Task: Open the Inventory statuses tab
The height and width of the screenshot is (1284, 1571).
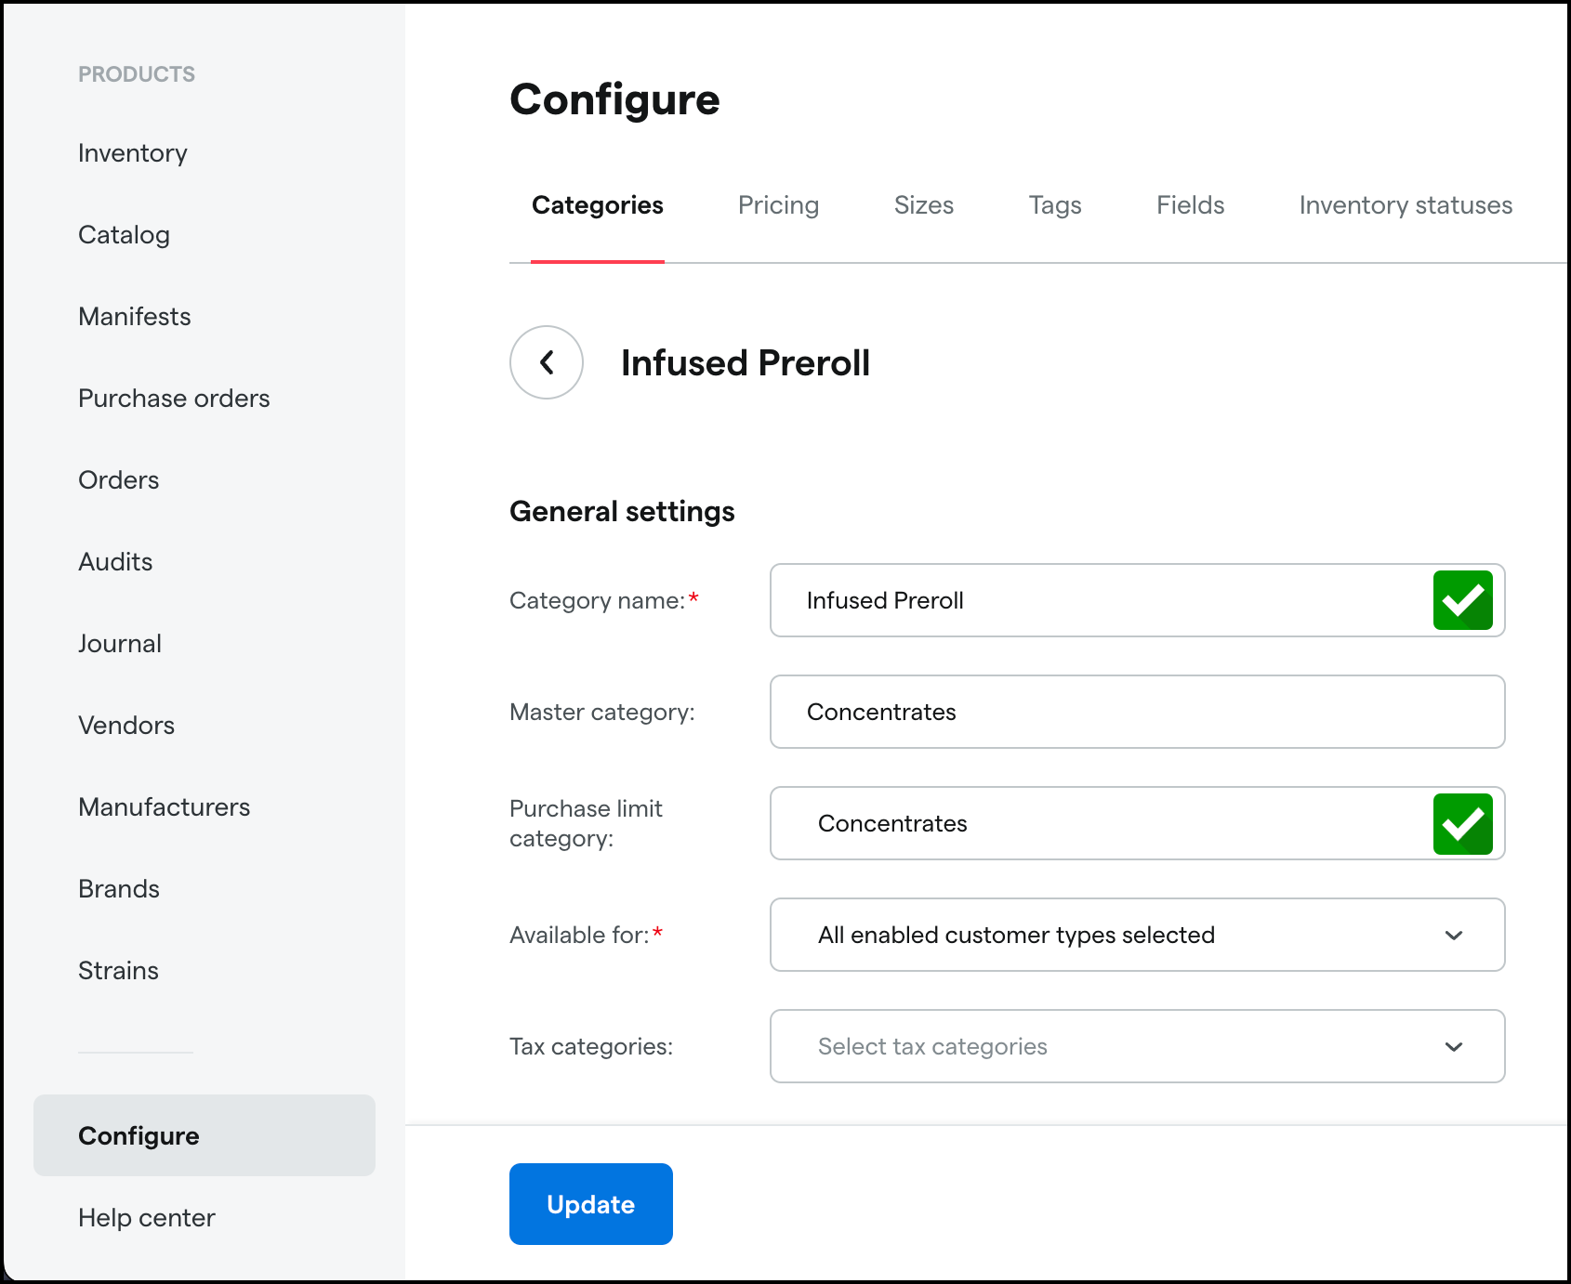Action: pos(1405,205)
